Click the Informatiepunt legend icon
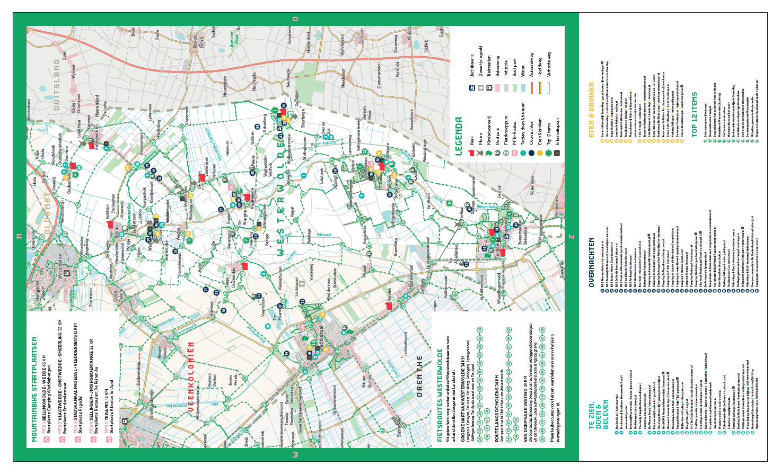The height and width of the screenshot is (475, 781). [x=557, y=153]
